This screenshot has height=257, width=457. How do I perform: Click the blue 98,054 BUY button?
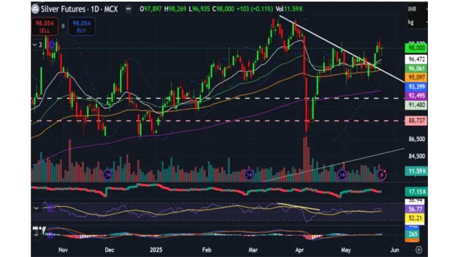[82, 27]
